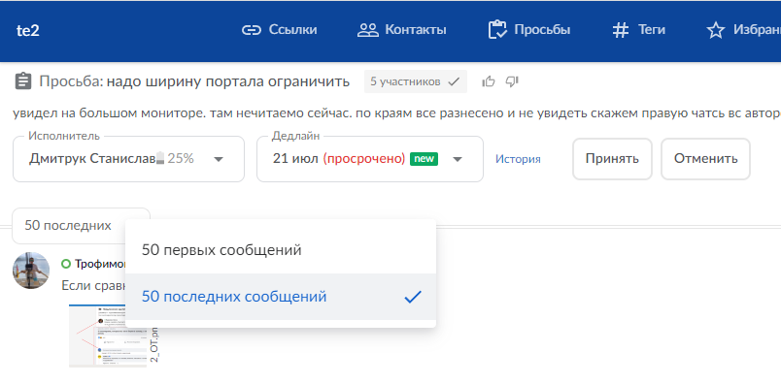781x384 pixels.
Task: Click the 50 последних selector
Action: point(68,225)
